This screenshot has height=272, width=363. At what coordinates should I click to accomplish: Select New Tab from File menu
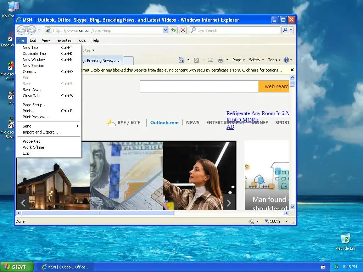49,47
